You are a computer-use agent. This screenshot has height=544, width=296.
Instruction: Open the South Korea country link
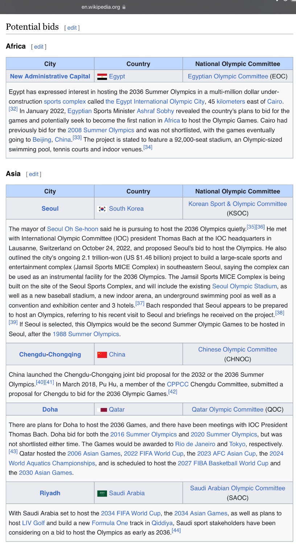(126, 209)
